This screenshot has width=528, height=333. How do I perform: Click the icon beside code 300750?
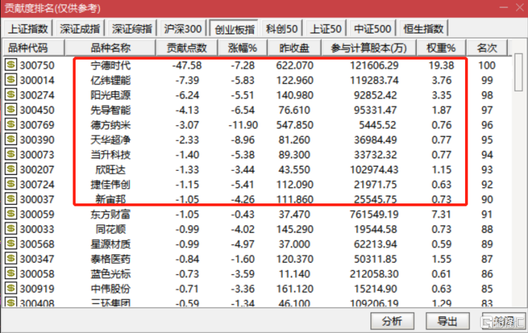pos(11,65)
